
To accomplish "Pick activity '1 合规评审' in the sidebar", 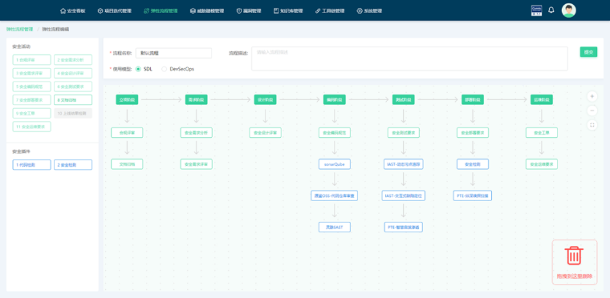I will [x=31, y=60].
